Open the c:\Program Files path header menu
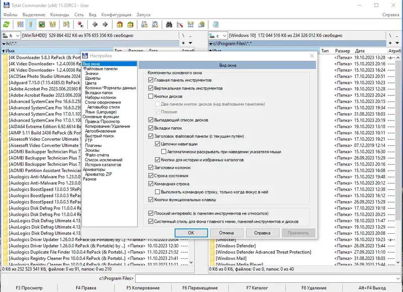The height and width of the screenshot is (292, 403). [x=297, y=44]
